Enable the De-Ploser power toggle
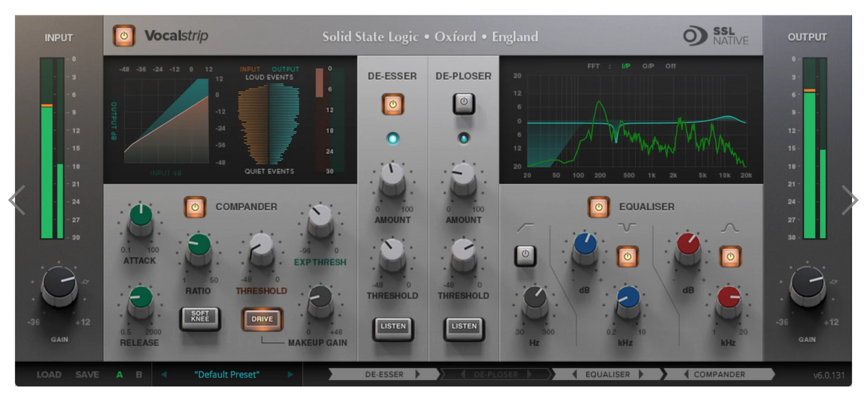The height and width of the screenshot is (397, 867). pyautogui.click(x=464, y=103)
